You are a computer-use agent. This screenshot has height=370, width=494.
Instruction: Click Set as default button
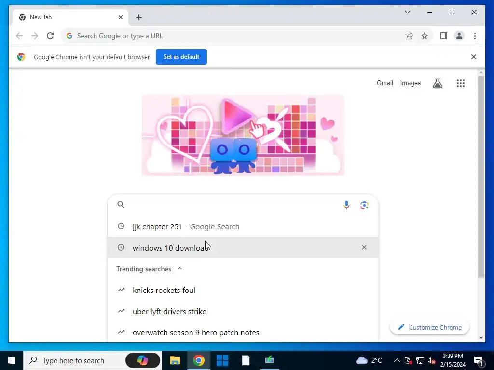click(181, 57)
